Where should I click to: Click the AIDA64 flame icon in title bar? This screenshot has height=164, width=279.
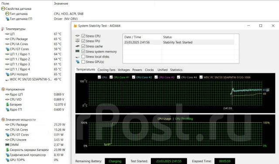click(75, 26)
